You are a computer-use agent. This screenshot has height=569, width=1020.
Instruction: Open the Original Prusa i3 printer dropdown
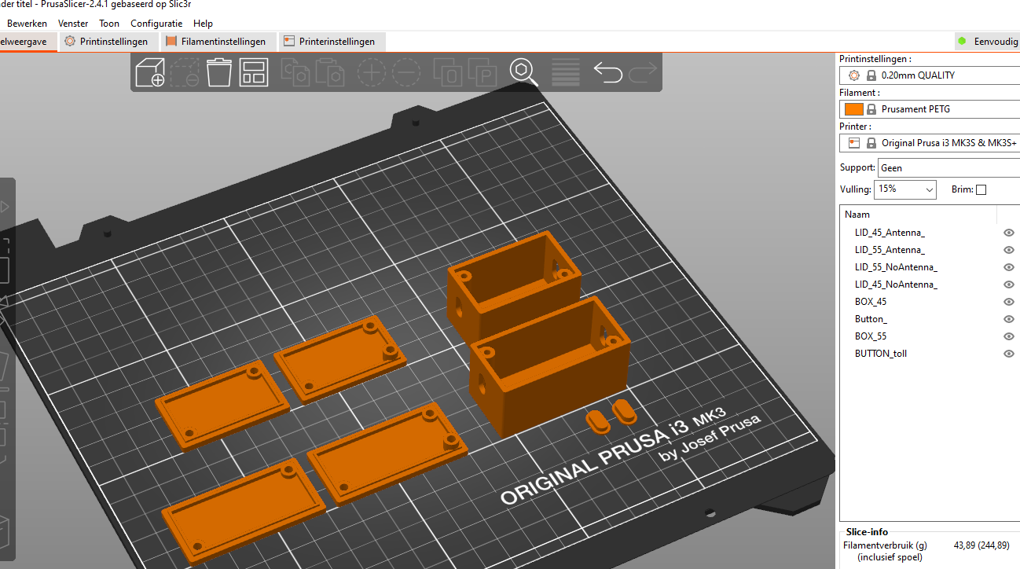pos(930,143)
